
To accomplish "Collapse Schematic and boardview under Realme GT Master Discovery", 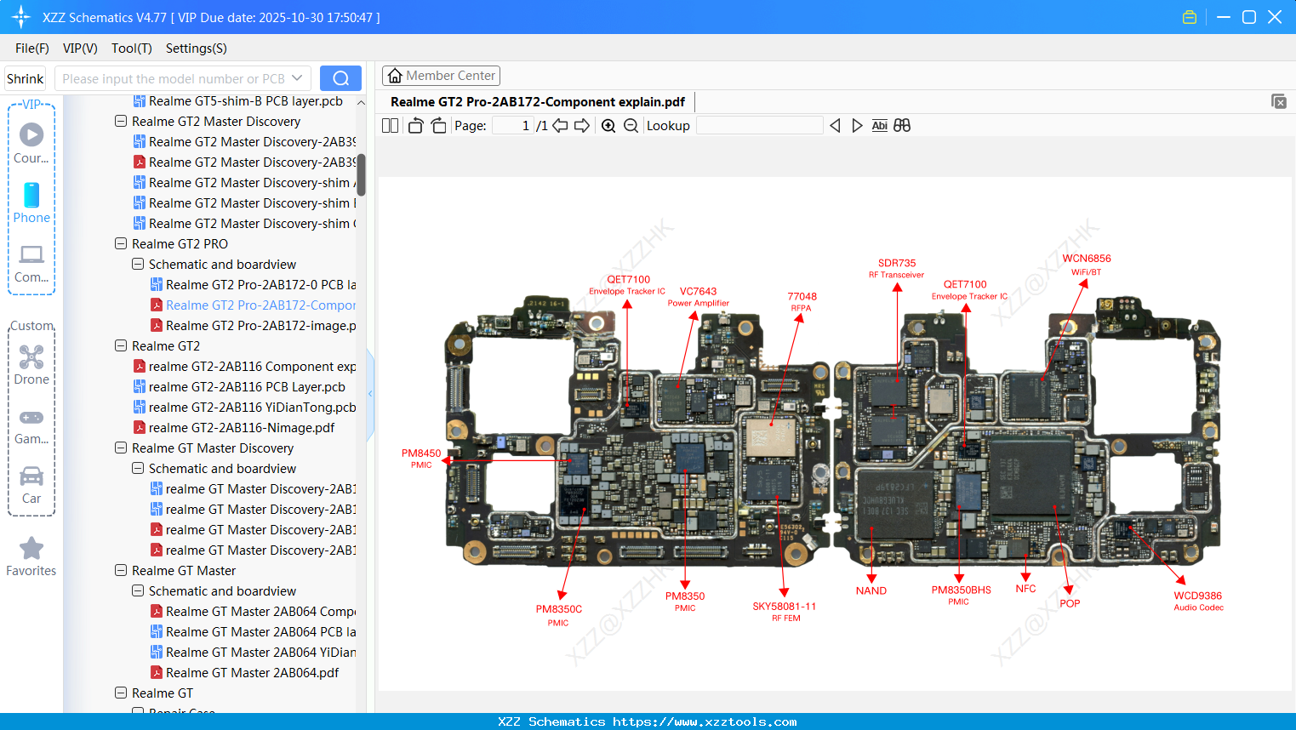I will [138, 469].
